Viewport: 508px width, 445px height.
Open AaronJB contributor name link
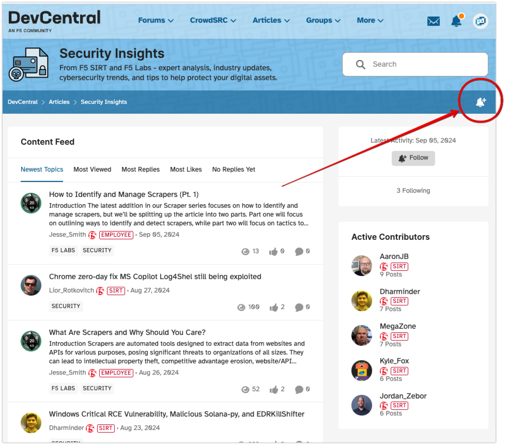[394, 257]
